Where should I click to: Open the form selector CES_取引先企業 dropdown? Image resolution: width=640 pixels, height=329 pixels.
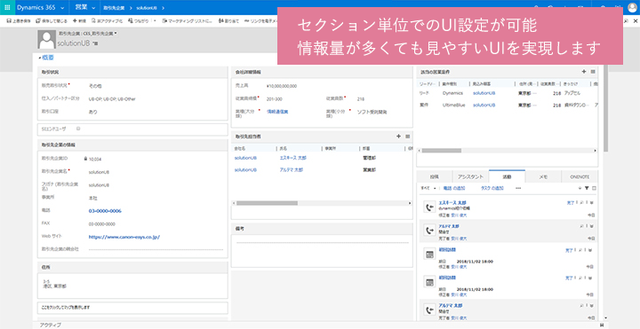coord(87,33)
